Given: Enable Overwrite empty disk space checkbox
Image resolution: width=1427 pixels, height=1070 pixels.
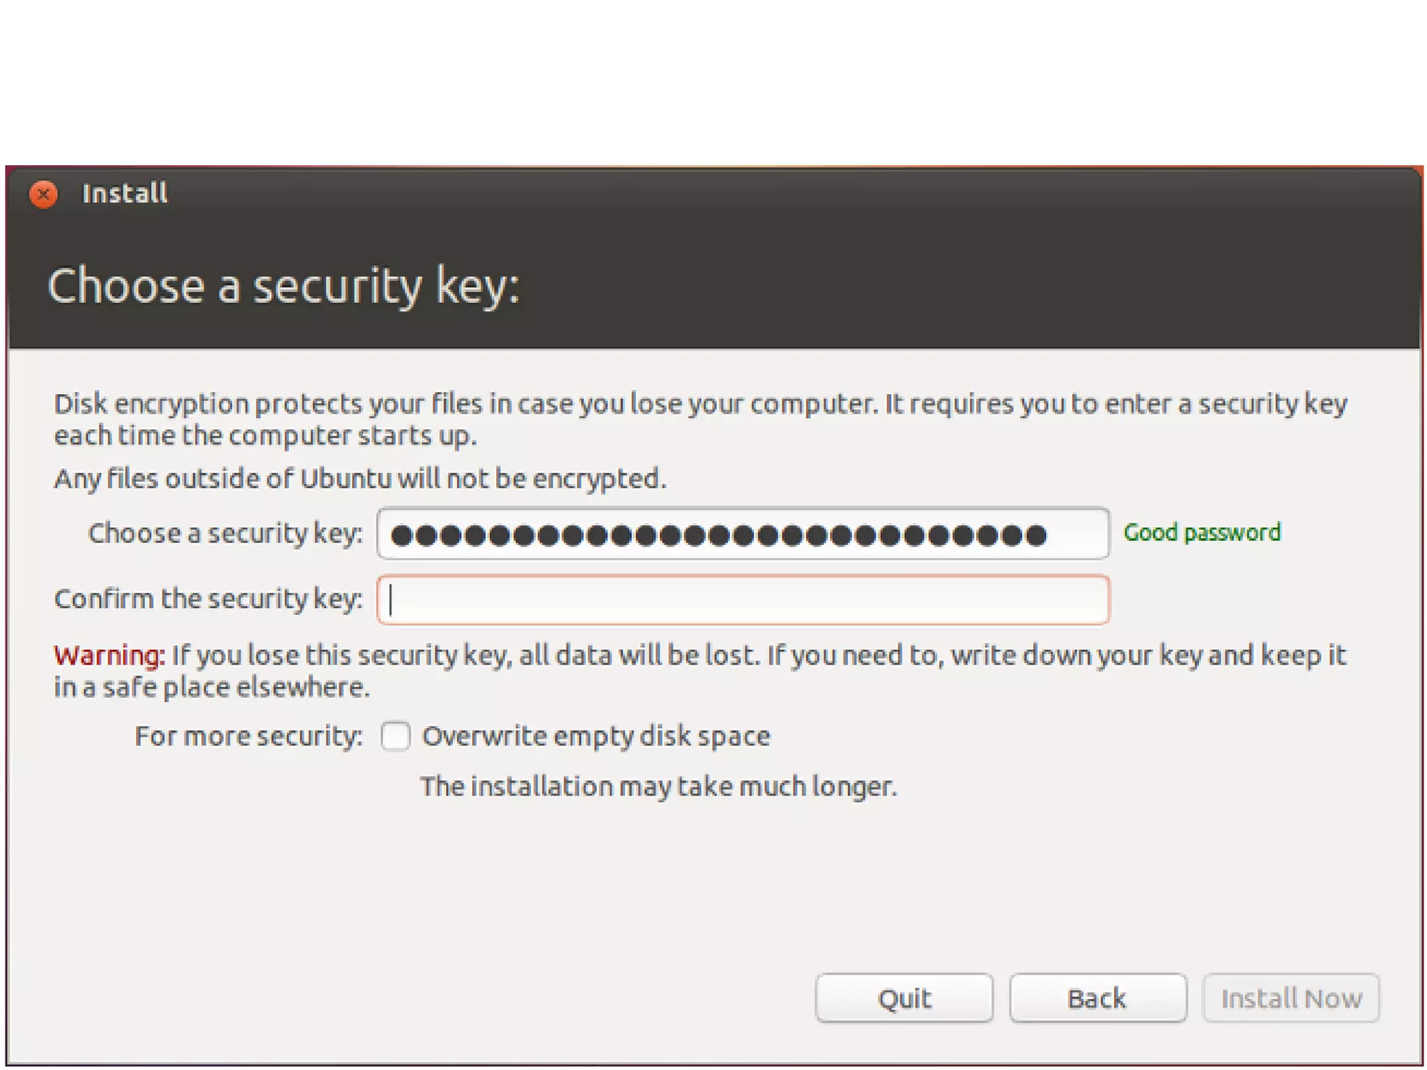Looking at the screenshot, I should click(395, 736).
